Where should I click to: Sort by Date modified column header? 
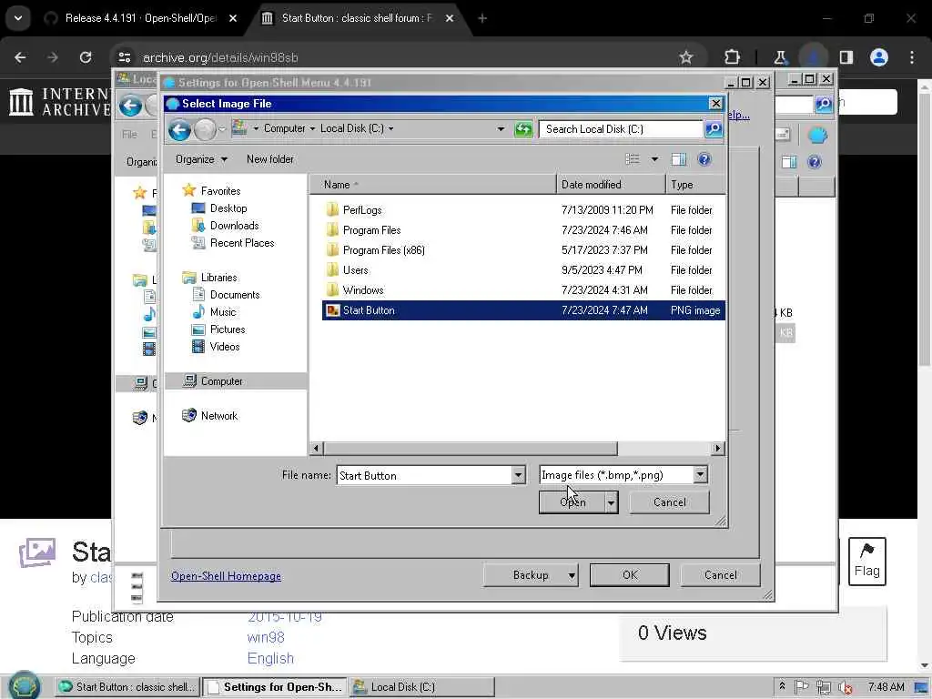pyautogui.click(x=611, y=185)
